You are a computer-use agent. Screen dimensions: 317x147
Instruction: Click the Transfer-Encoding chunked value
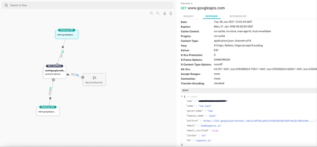coord(219,83)
